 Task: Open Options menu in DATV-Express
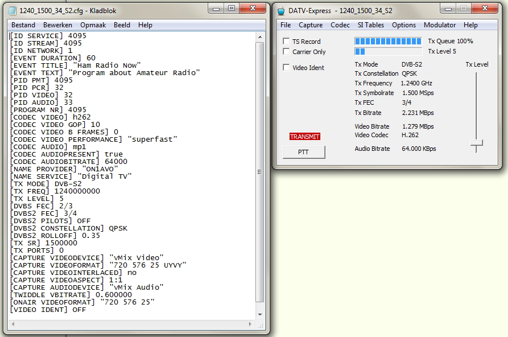click(x=404, y=25)
